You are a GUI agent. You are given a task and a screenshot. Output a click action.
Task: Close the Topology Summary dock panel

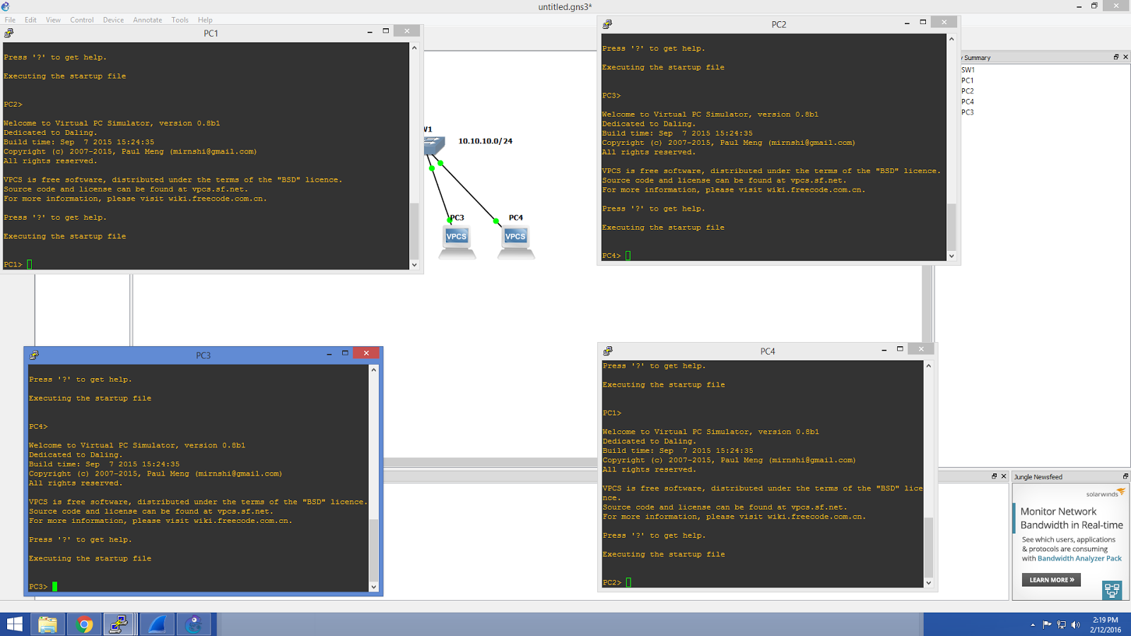[x=1125, y=57]
